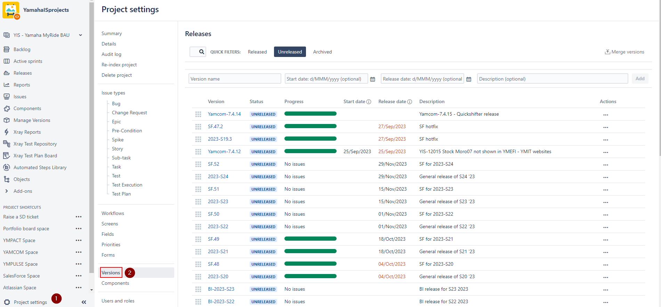Viewport: 661px width, 307px height.
Task: Toggle the Released quick filter
Action: [x=257, y=52]
